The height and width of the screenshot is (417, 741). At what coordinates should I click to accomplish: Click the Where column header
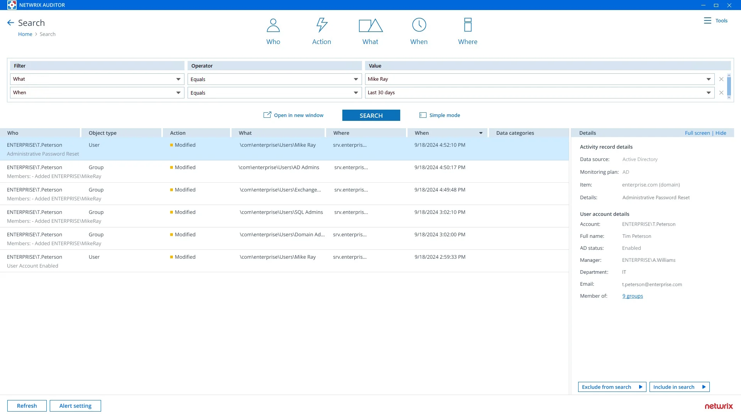[x=366, y=133]
